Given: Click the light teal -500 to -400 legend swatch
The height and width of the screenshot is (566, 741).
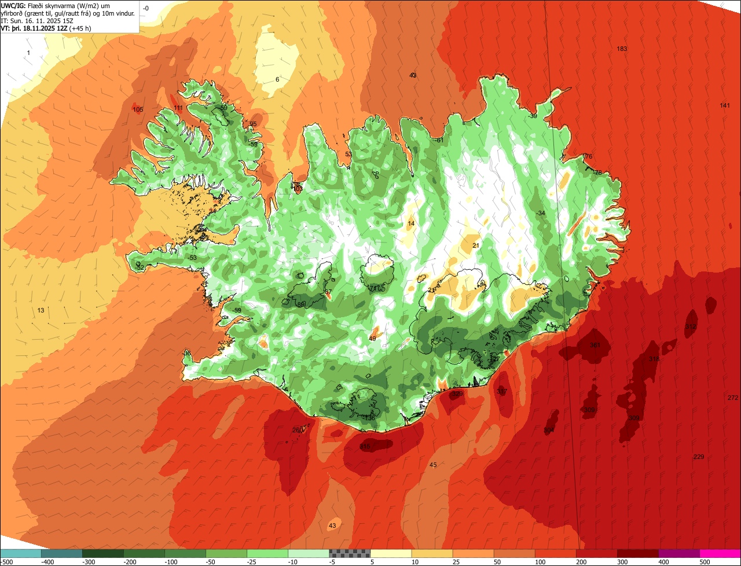Looking at the screenshot, I should (21, 553).
